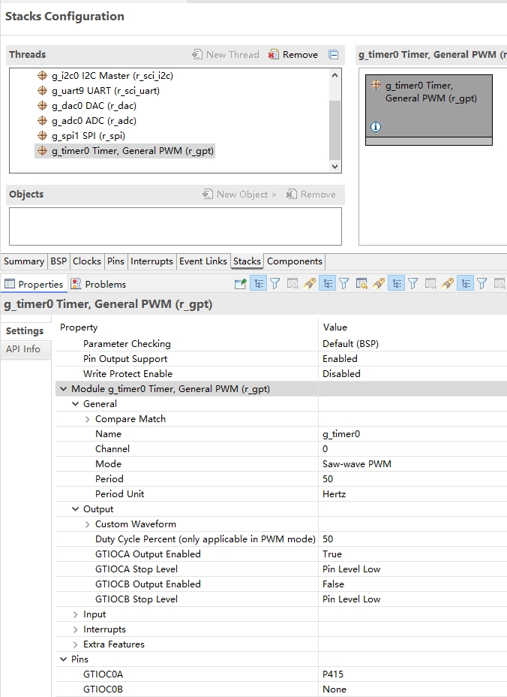
Task: Click the Value column header
Action: [x=335, y=327]
